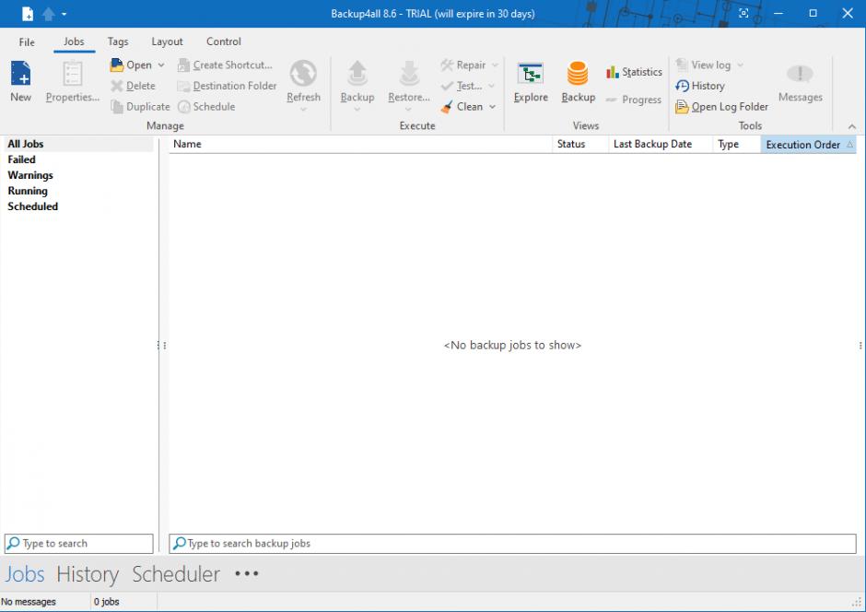Select the Control ribbon tab
This screenshot has height=612, width=866.
pyautogui.click(x=224, y=42)
